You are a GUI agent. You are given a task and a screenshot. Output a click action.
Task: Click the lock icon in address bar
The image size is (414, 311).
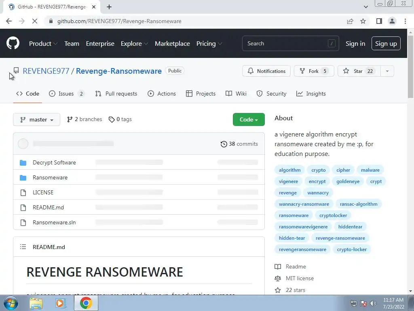(51, 21)
